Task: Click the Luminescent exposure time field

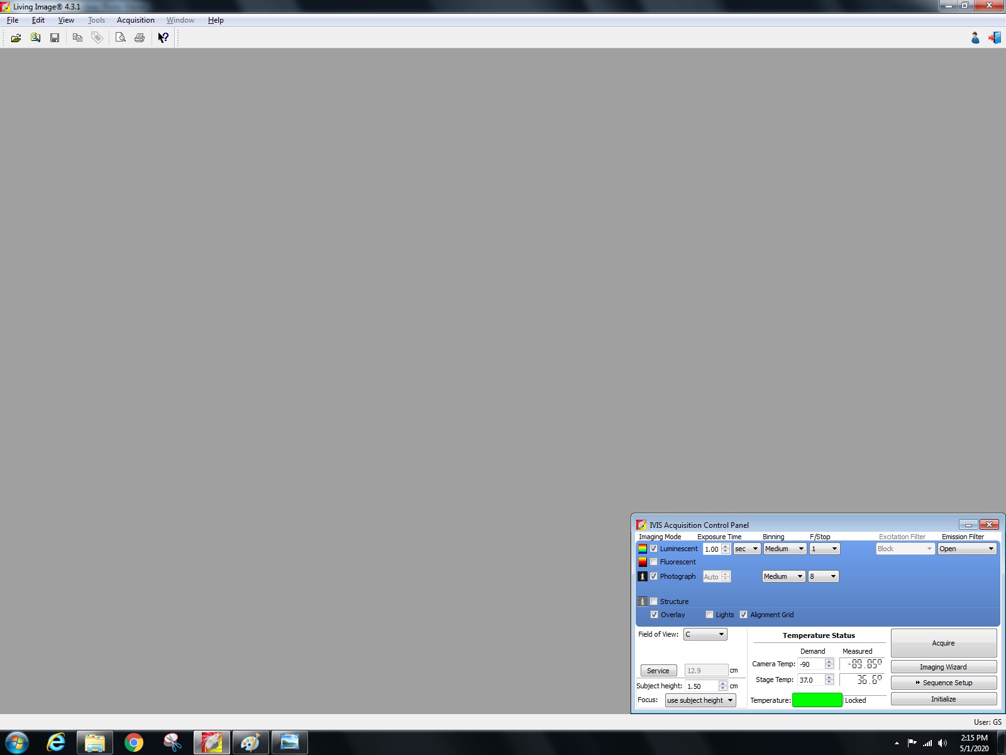Action: pyautogui.click(x=712, y=549)
